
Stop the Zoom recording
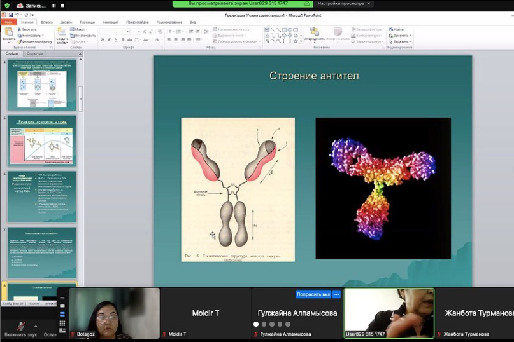(62, 5)
